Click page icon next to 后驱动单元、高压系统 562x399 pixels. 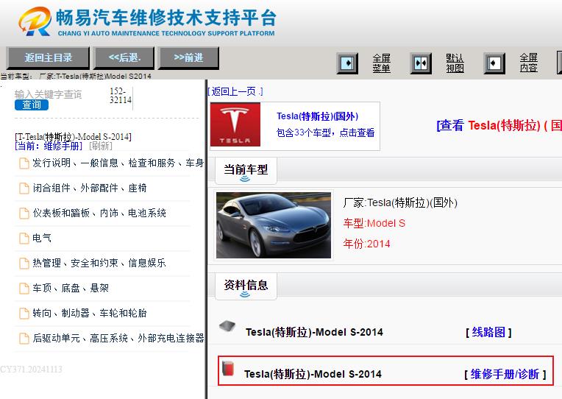pos(24,339)
